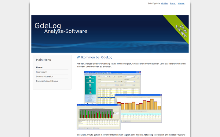Click the paragraph starting 'Wie viele Anrufe'
Viewport: 220px width, 137px height.
tap(131, 136)
